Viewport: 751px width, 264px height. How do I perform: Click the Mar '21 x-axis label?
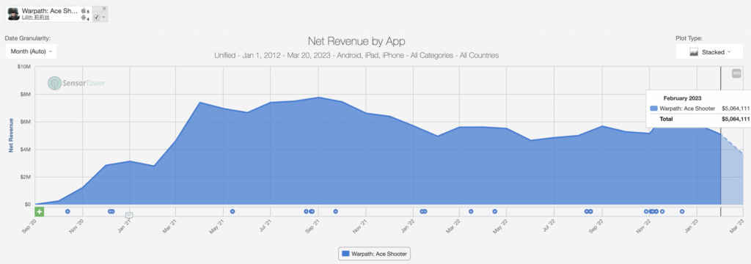170,226
